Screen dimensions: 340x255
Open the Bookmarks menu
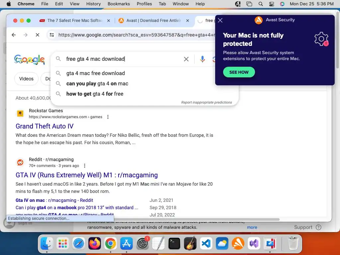click(x=119, y=4)
